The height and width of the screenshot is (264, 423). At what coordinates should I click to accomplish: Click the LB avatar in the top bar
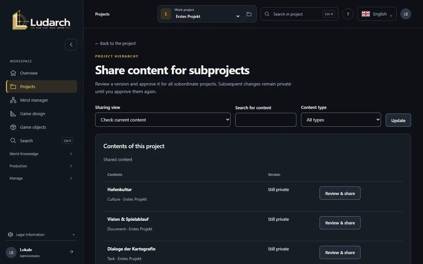[406, 14]
